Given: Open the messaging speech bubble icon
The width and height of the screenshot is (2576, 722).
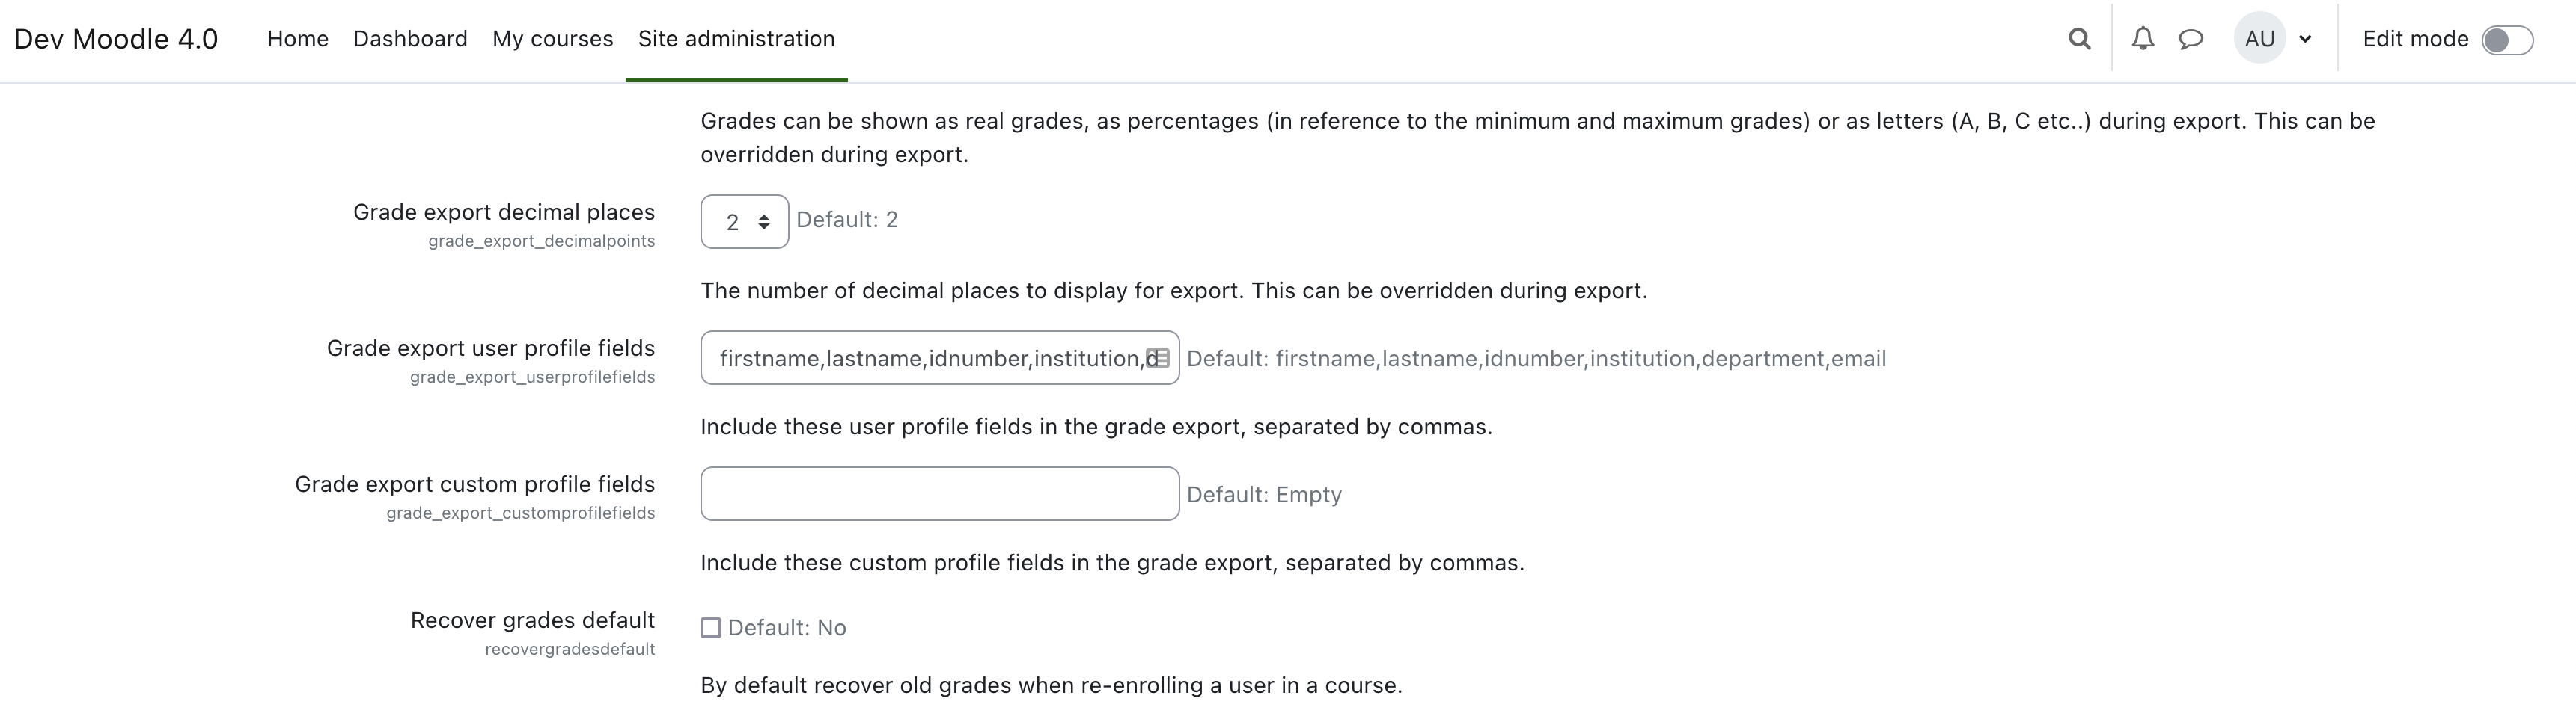Looking at the screenshot, I should (2191, 39).
